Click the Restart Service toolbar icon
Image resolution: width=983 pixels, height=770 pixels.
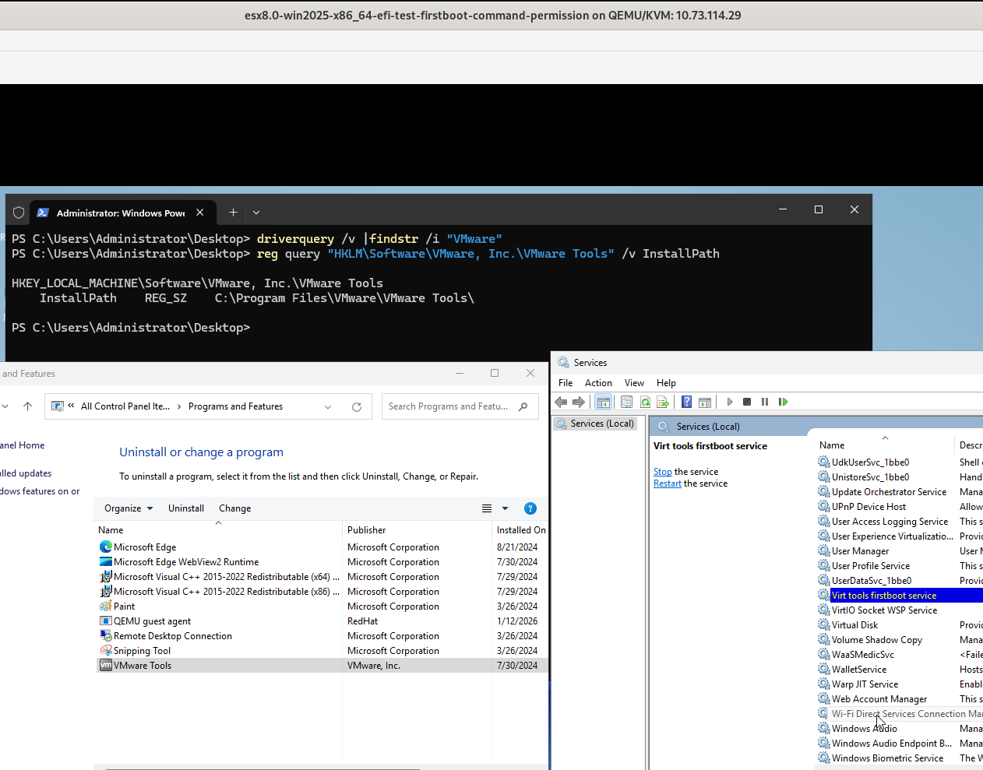(x=784, y=402)
